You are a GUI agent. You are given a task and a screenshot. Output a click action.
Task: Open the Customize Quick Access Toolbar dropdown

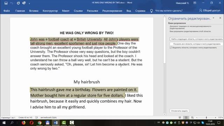pos(29,3)
